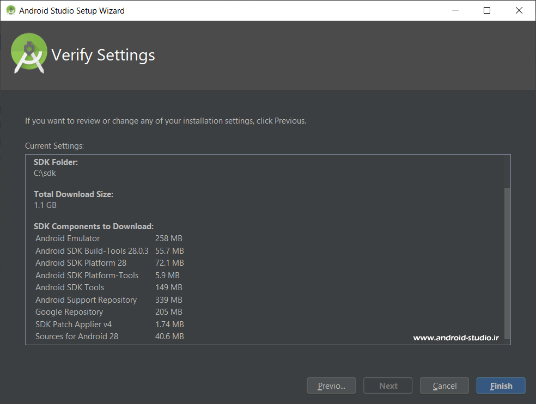Viewport: 536px width, 404px height.
Task: Cancel the setup wizard
Action: click(x=444, y=385)
